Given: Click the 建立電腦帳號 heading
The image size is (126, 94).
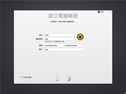Looking at the screenshot, I should point(63,16).
